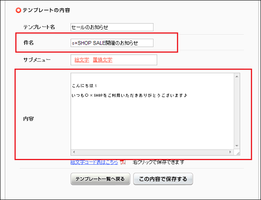Image resolution: width=261 pixels, height=200 pixels.
Task: Click テンプレート一覧へ戻る button
Action: [101, 179]
